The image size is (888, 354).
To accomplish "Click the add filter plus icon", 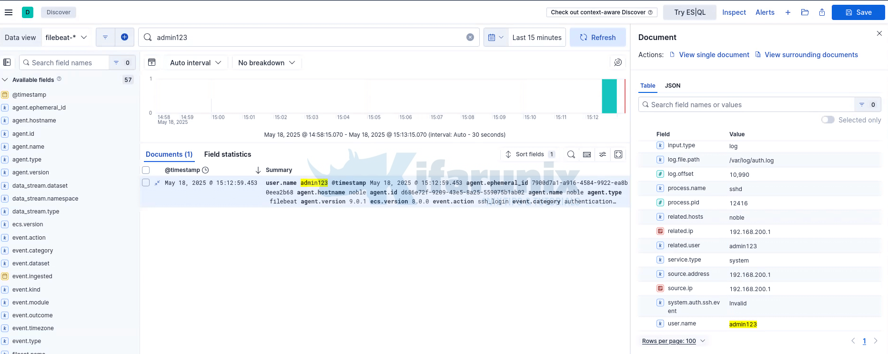I will pyautogui.click(x=124, y=37).
